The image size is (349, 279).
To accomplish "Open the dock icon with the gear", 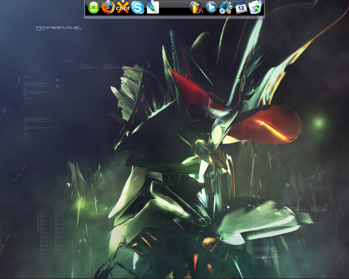I will point(226,7).
